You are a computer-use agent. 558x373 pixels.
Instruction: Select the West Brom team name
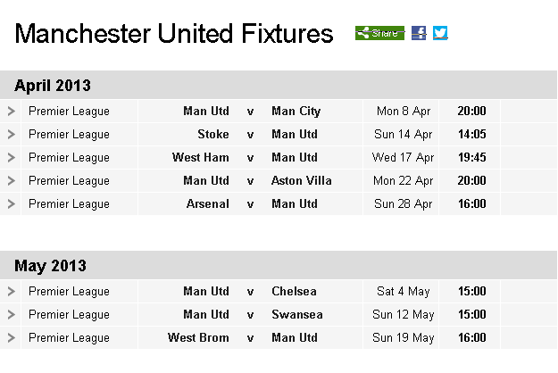tap(198, 337)
